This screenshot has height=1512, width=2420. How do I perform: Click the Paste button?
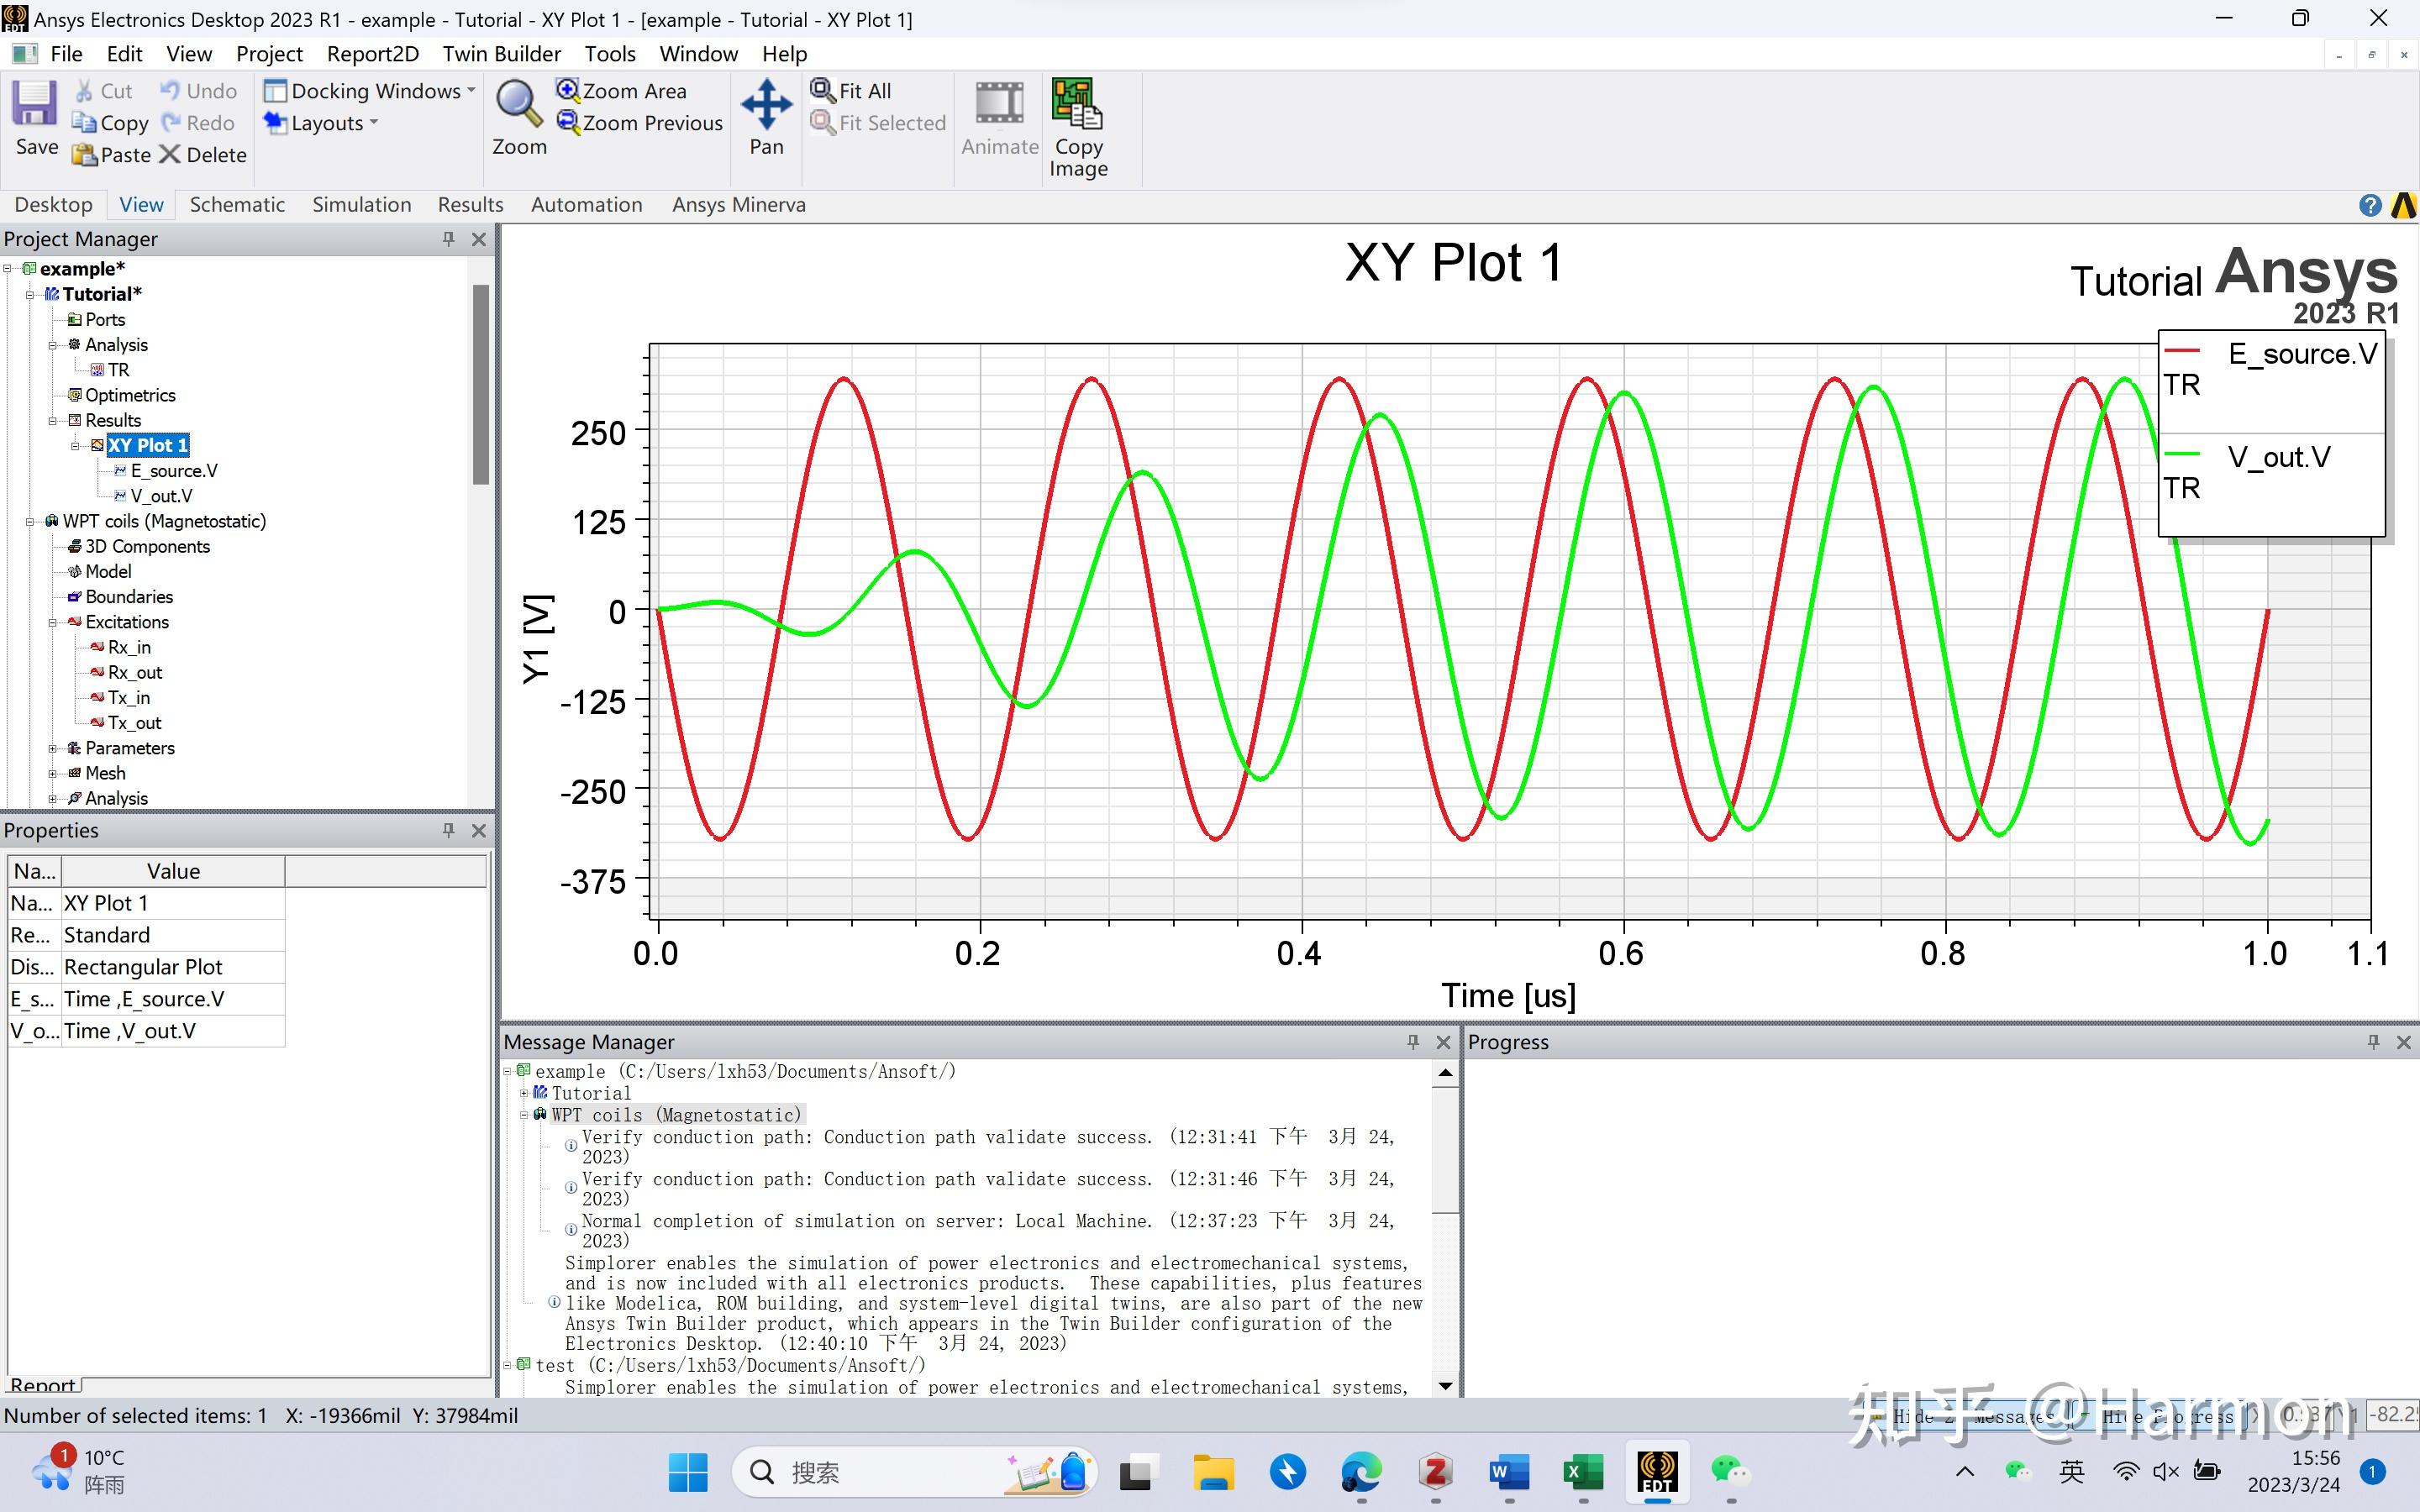pos(112,155)
